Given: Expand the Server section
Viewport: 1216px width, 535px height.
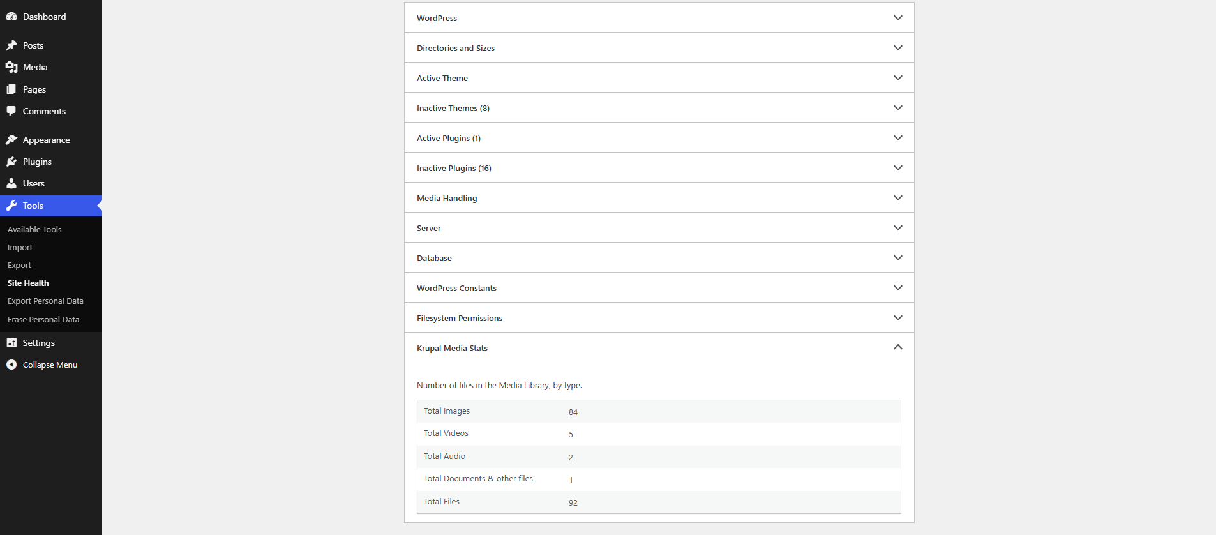Looking at the screenshot, I should pos(659,228).
